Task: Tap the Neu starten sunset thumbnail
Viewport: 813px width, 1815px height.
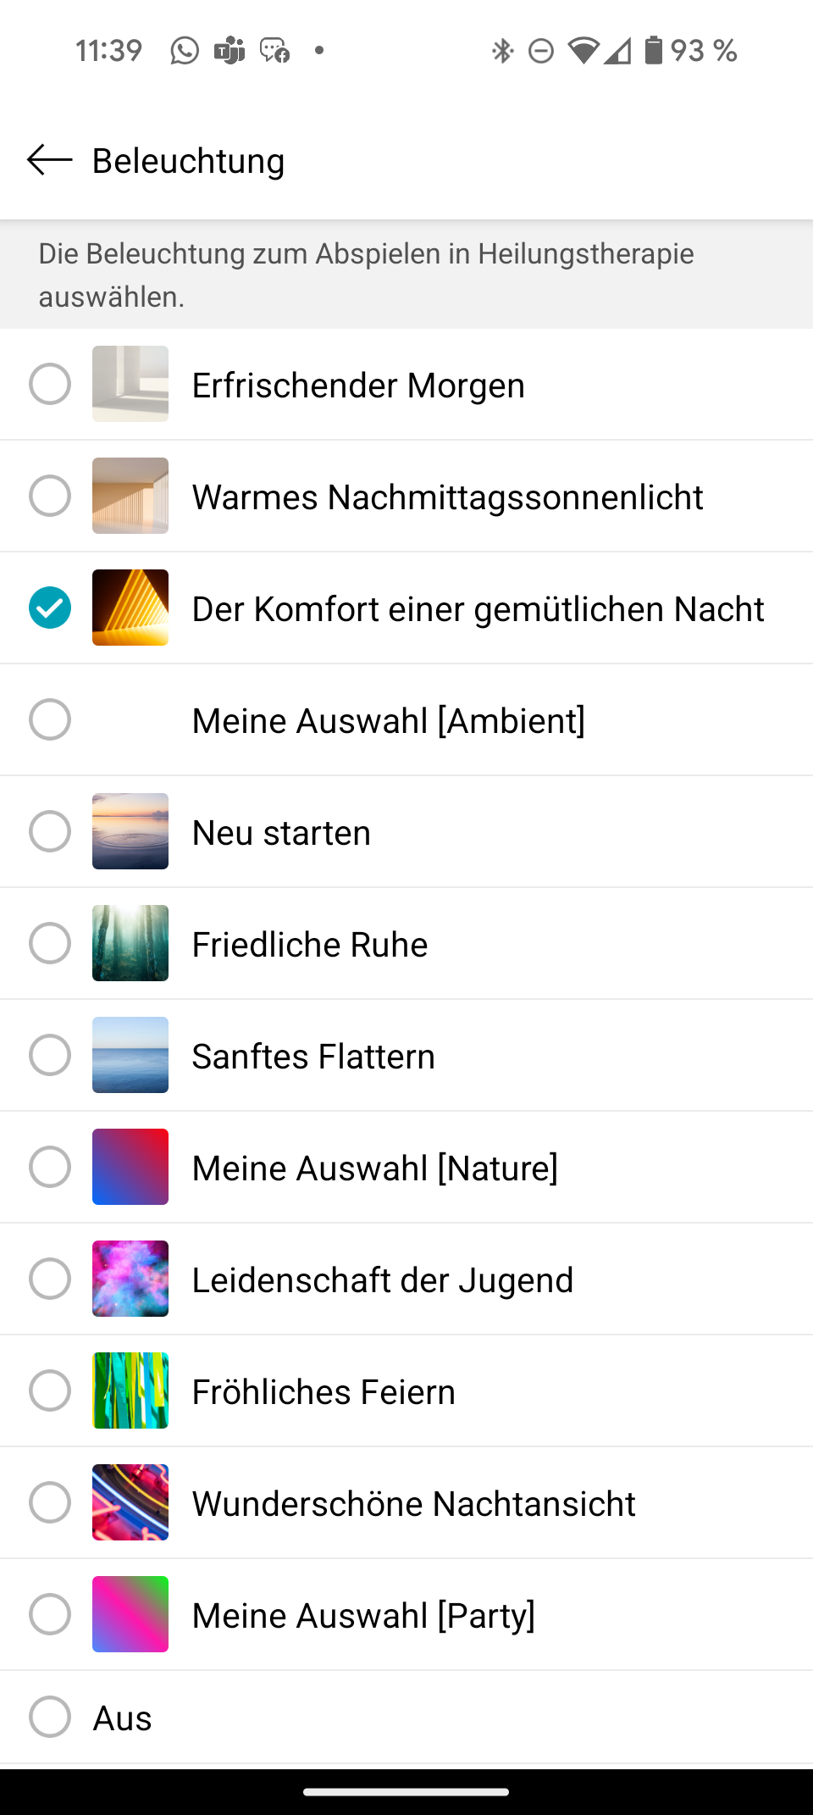Action: coord(130,831)
